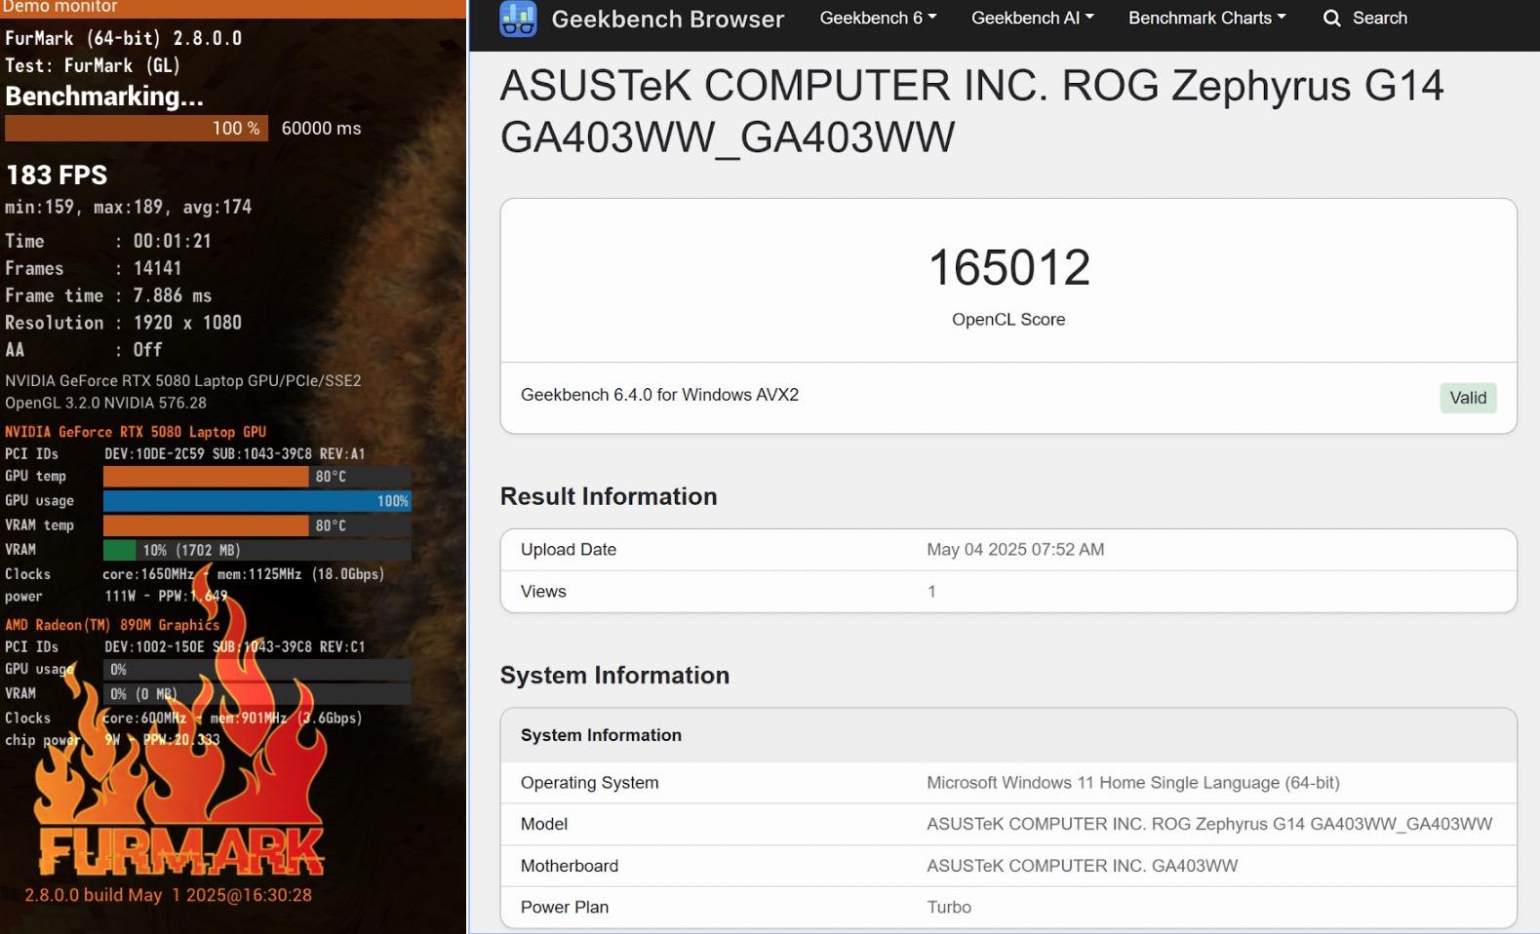Click the Result Information heading
The image size is (1540, 934).
[x=609, y=496]
